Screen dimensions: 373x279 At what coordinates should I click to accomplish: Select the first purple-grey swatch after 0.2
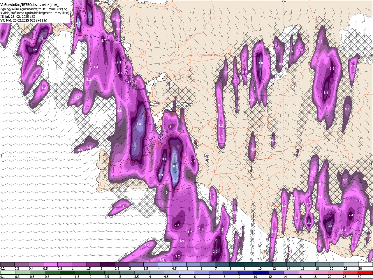pos(8,264)
